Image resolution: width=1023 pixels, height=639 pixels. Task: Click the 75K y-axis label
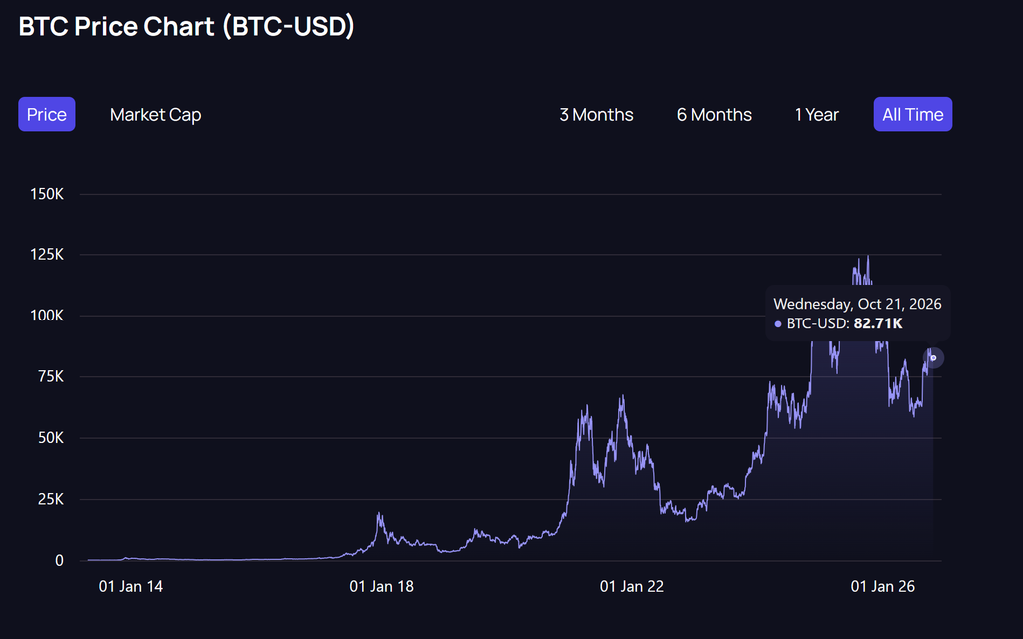(50, 376)
